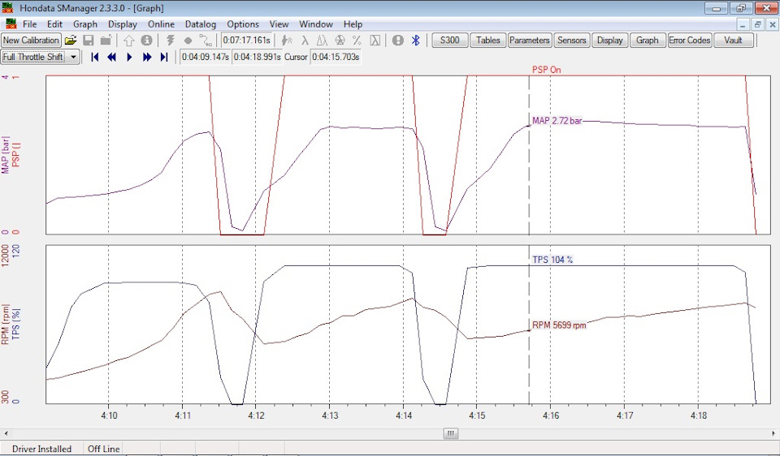Jump to datalog start
The height and width of the screenshot is (456, 780).
coord(94,57)
